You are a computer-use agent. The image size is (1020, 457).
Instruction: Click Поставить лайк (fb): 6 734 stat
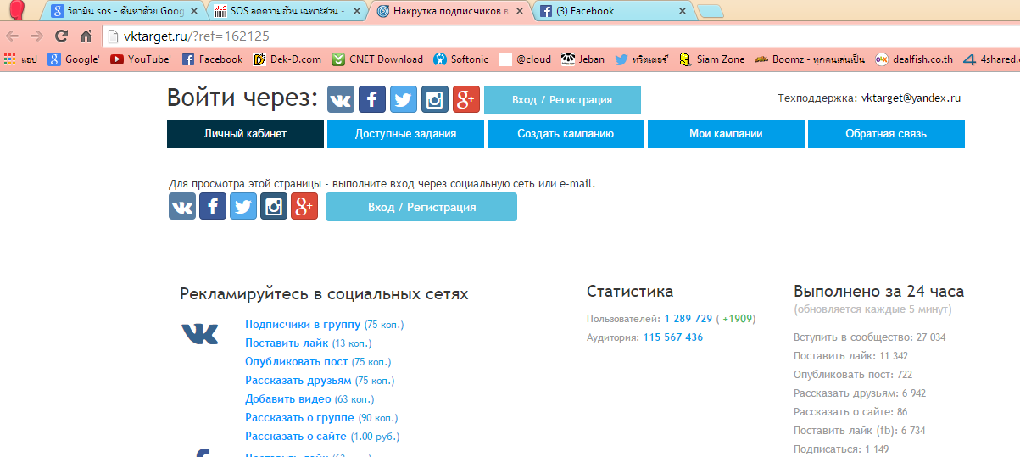859,431
